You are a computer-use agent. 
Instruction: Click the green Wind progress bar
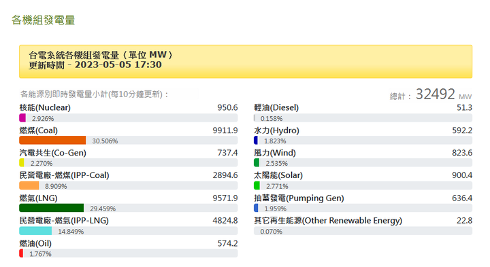click(257, 162)
